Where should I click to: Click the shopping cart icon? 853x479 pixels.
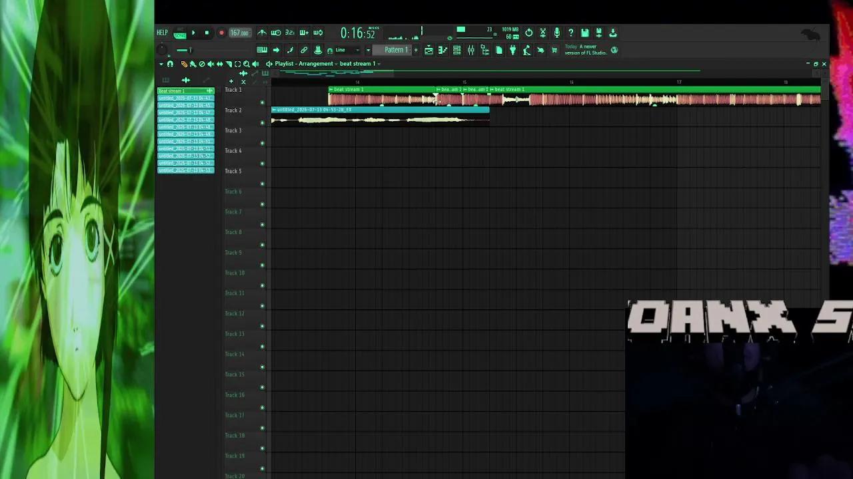tap(554, 50)
